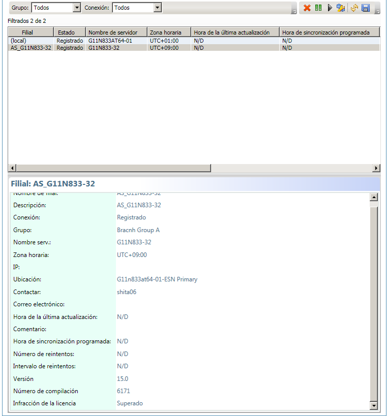This screenshot has width=387, height=416.
Task: Click the Descripción value AS_G11N833-32
Action: click(139, 205)
